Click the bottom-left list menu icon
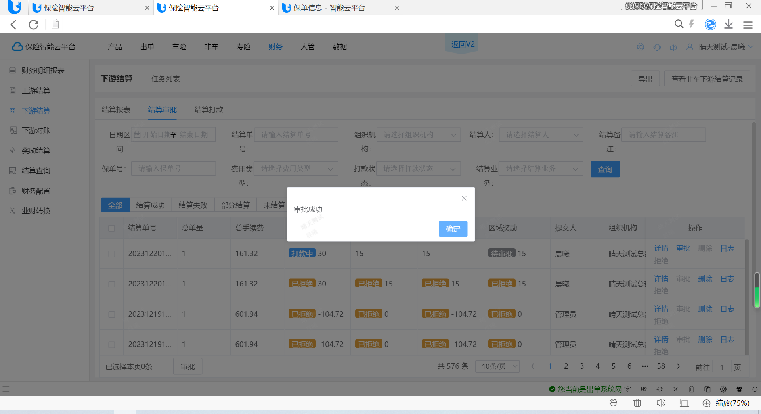 coord(6,389)
